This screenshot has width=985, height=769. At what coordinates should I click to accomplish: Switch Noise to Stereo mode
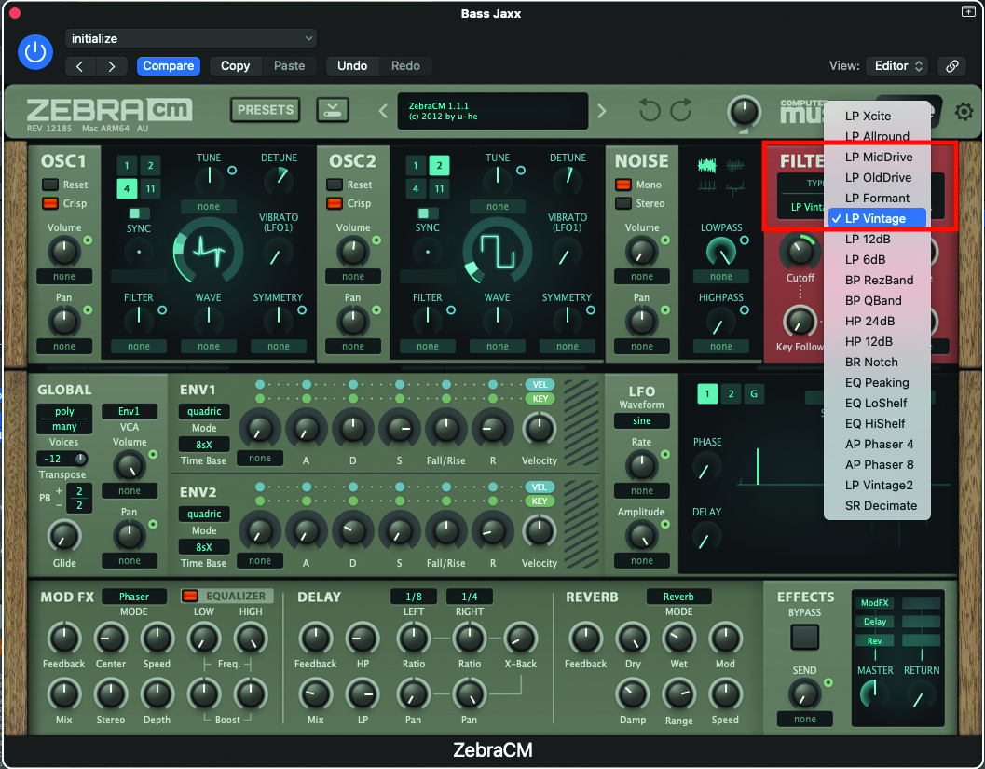623,203
